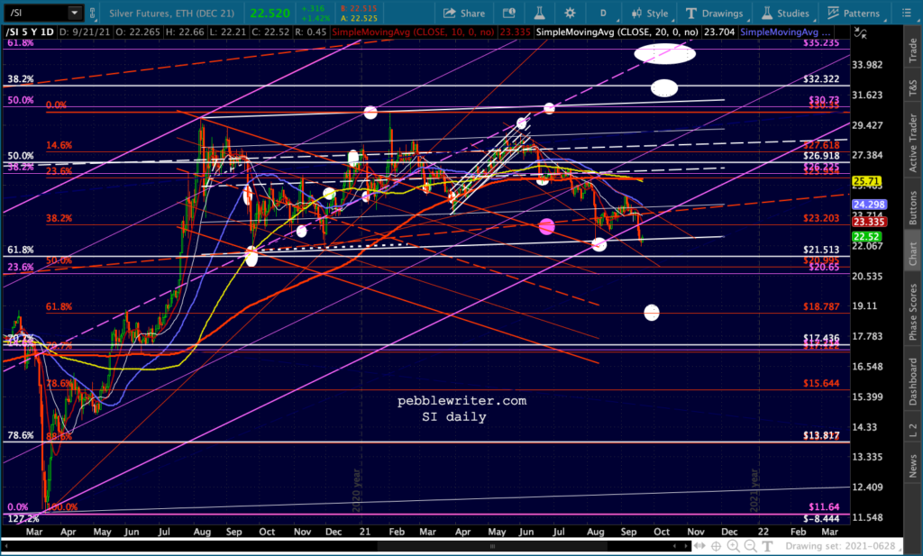Click the horizontal chart scrollbar thumb
The width and height of the screenshot is (923, 556).
(x=492, y=547)
